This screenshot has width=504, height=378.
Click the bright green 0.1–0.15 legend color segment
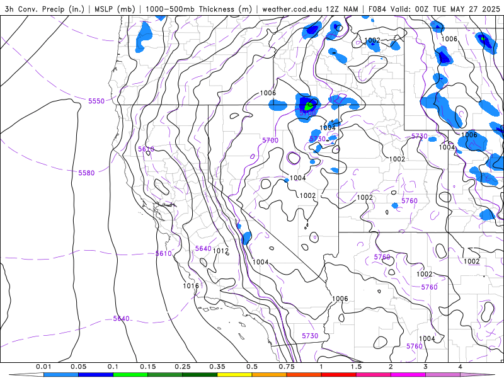[130, 375]
